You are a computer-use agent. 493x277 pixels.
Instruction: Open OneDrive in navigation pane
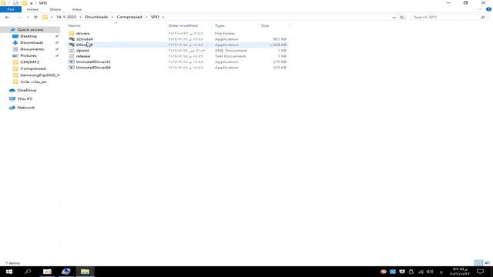(27, 90)
